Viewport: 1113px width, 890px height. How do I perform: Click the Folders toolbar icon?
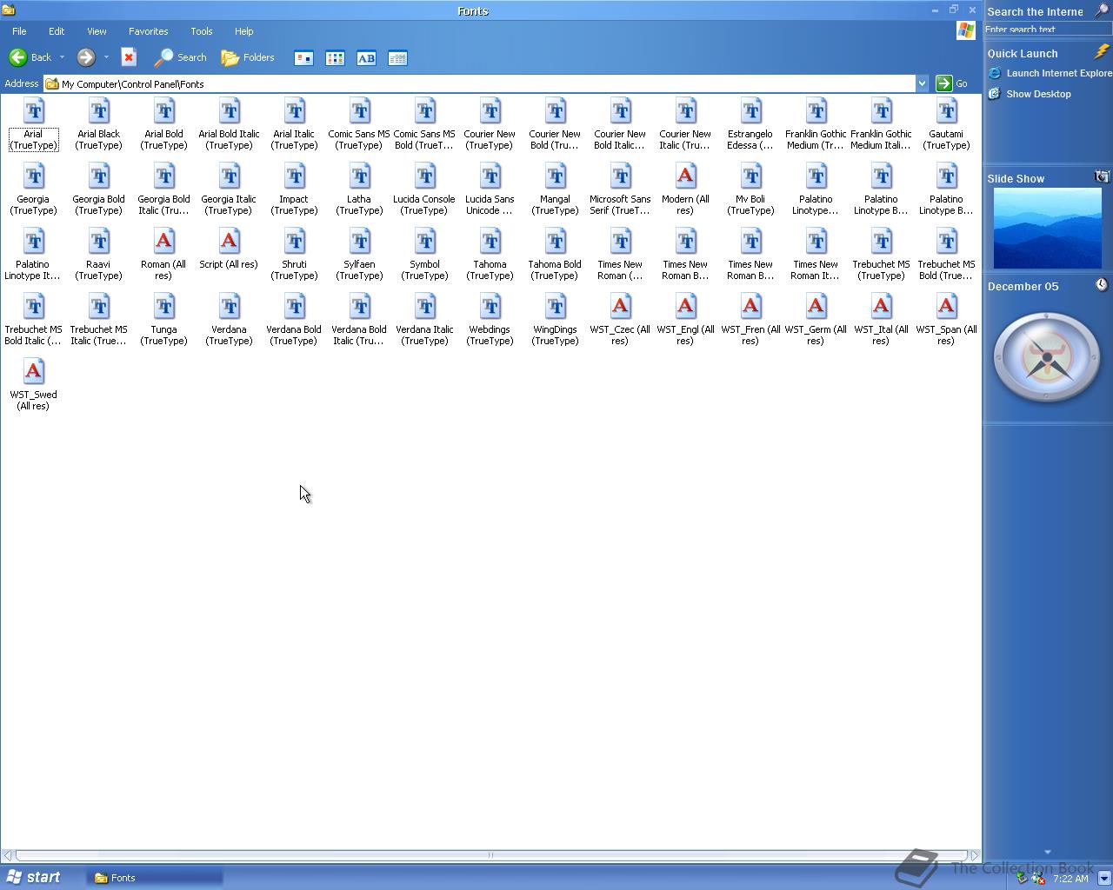pos(247,57)
